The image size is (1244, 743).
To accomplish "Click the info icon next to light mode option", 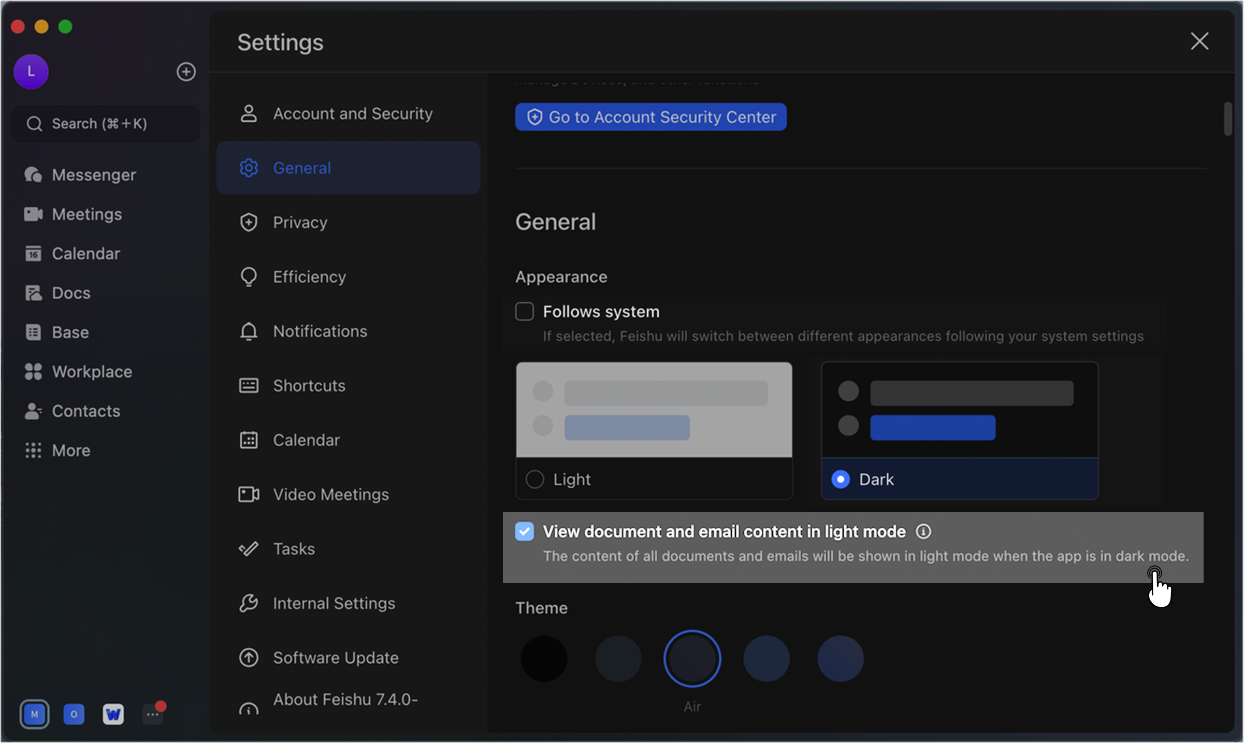I will tap(923, 531).
